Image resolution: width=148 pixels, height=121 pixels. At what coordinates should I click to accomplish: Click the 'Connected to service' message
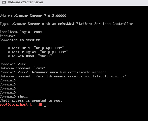(x=20, y=40)
